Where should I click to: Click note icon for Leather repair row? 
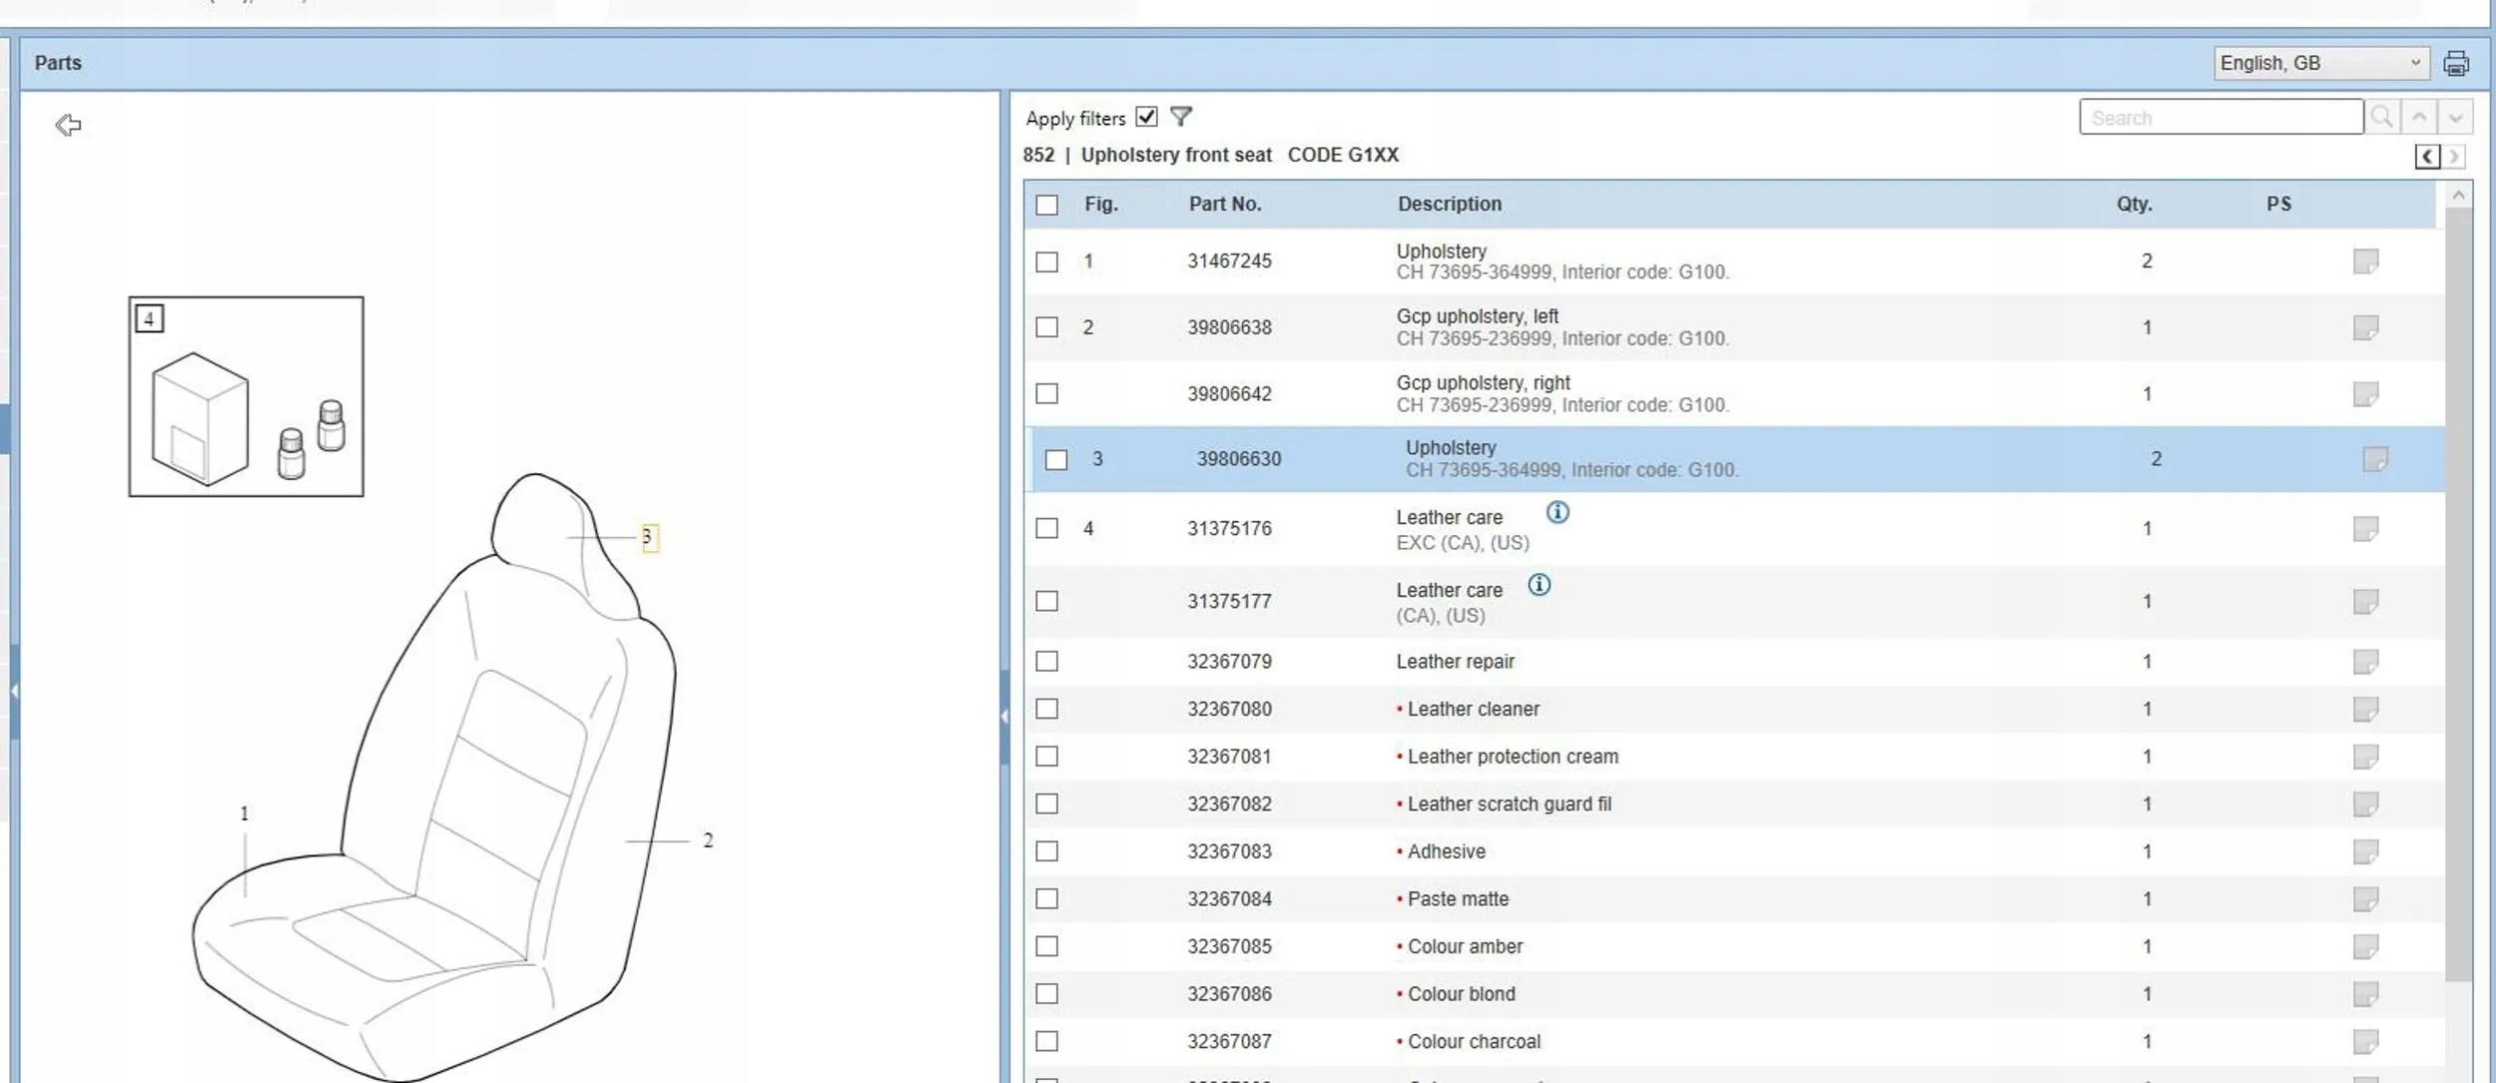coord(2364,662)
